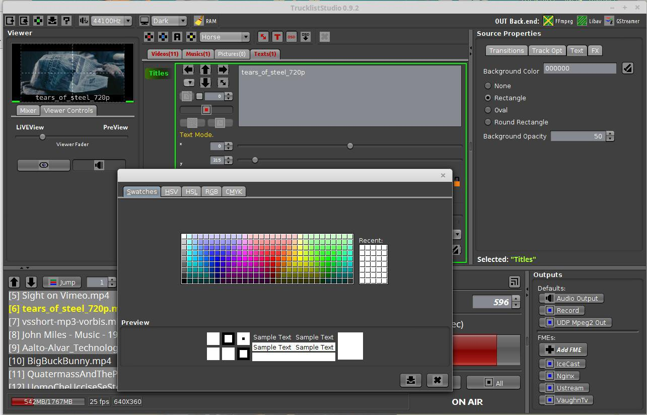
Task: Click the Viewer Fader slider handle
Action: (x=42, y=136)
